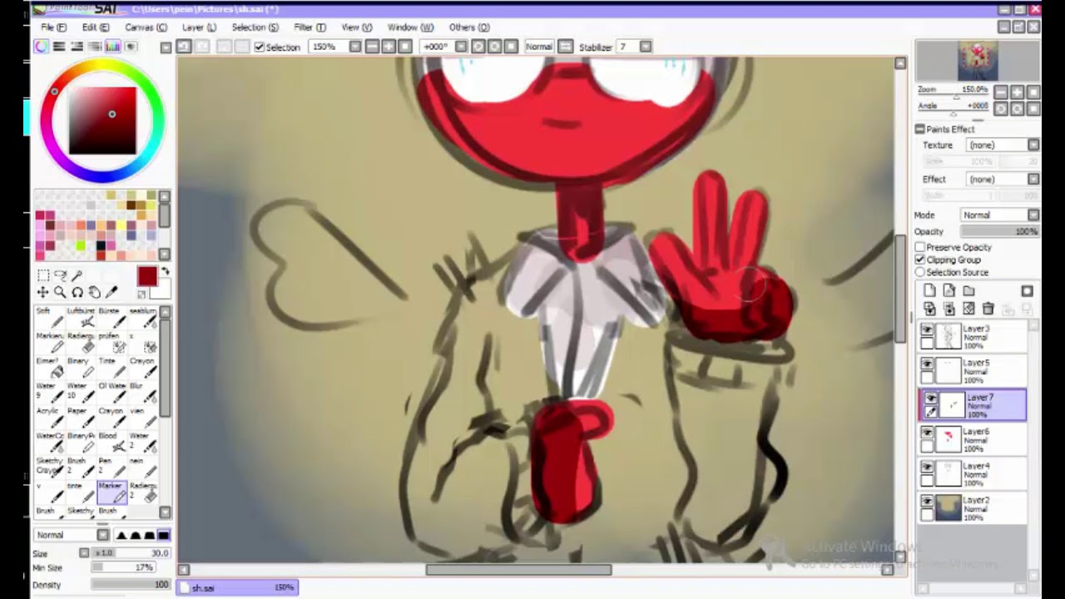Enable Selection Source

tap(920, 272)
